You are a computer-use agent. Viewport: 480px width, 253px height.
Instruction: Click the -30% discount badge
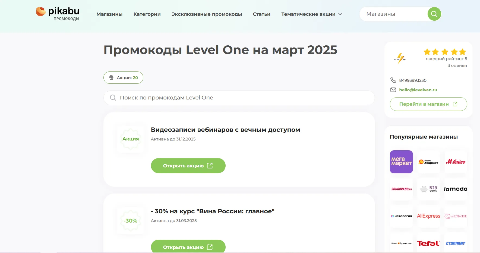[131, 221]
